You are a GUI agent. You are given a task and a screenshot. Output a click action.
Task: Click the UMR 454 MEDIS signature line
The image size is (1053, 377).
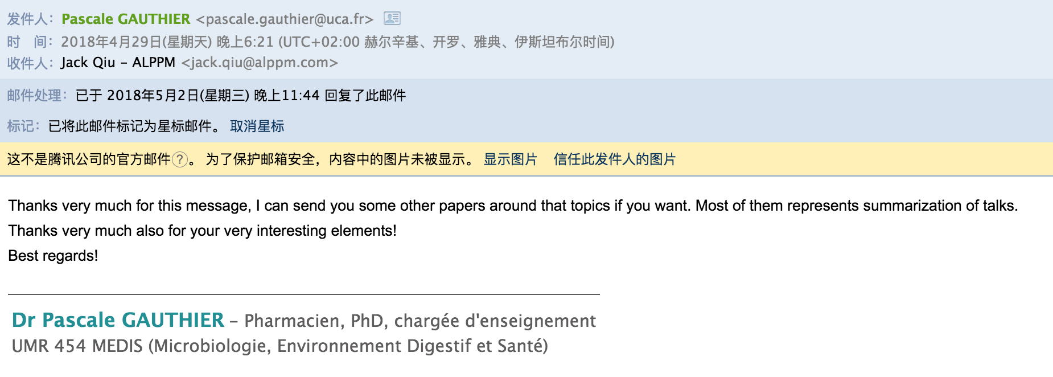click(279, 346)
